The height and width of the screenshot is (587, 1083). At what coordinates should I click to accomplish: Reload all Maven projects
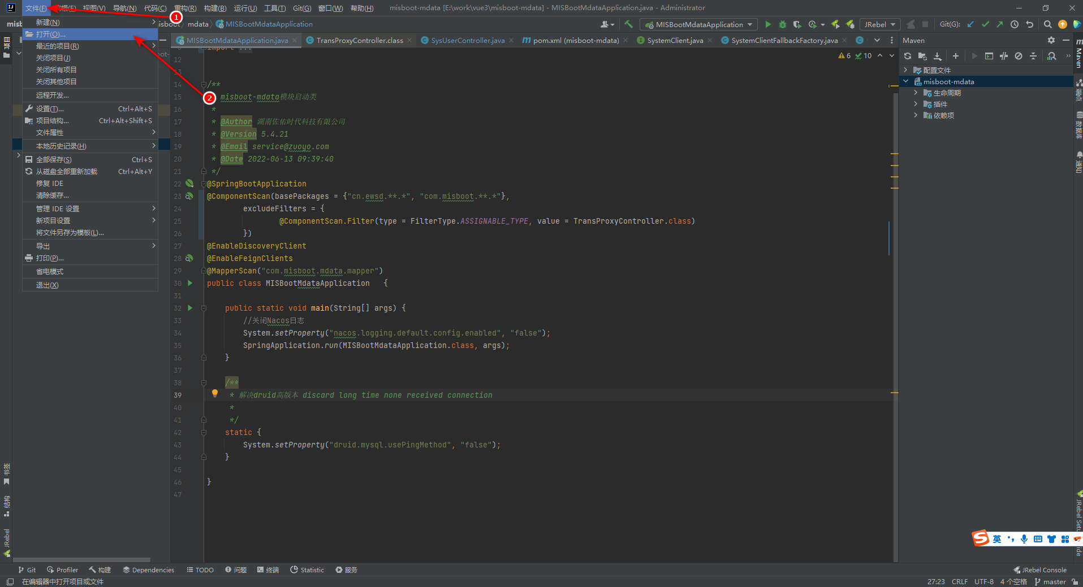[908, 56]
